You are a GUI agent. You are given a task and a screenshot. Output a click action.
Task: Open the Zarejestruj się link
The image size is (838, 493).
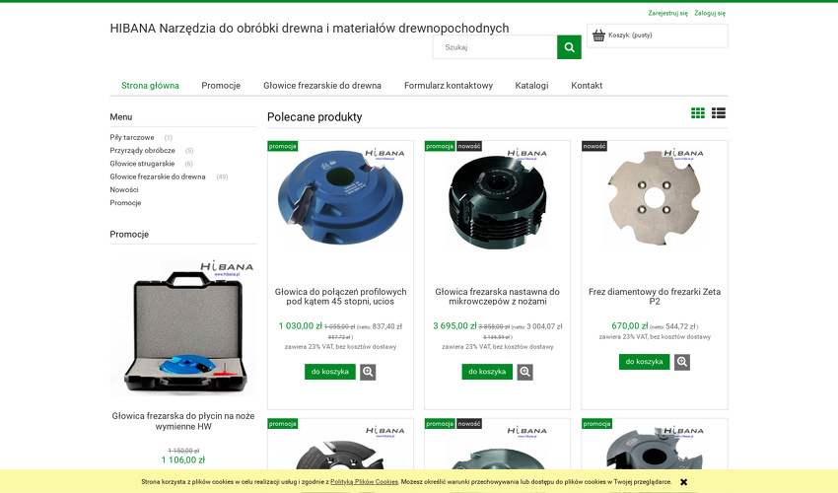pos(667,13)
